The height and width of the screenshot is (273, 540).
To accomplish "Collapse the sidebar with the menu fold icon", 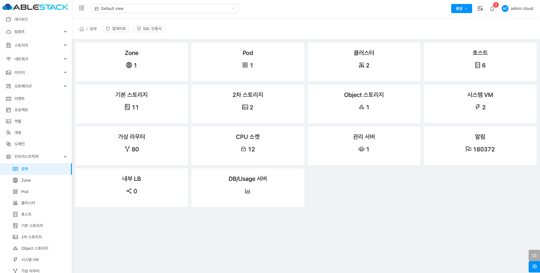I will [81, 8].
